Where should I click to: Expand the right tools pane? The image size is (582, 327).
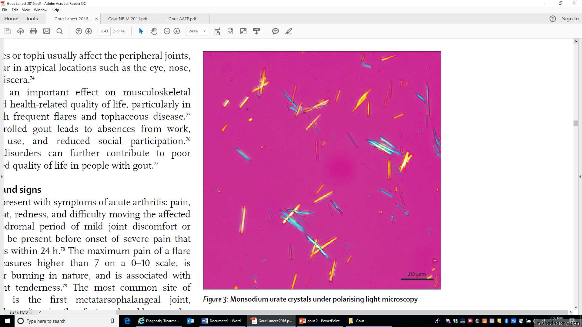coord(580,177)
